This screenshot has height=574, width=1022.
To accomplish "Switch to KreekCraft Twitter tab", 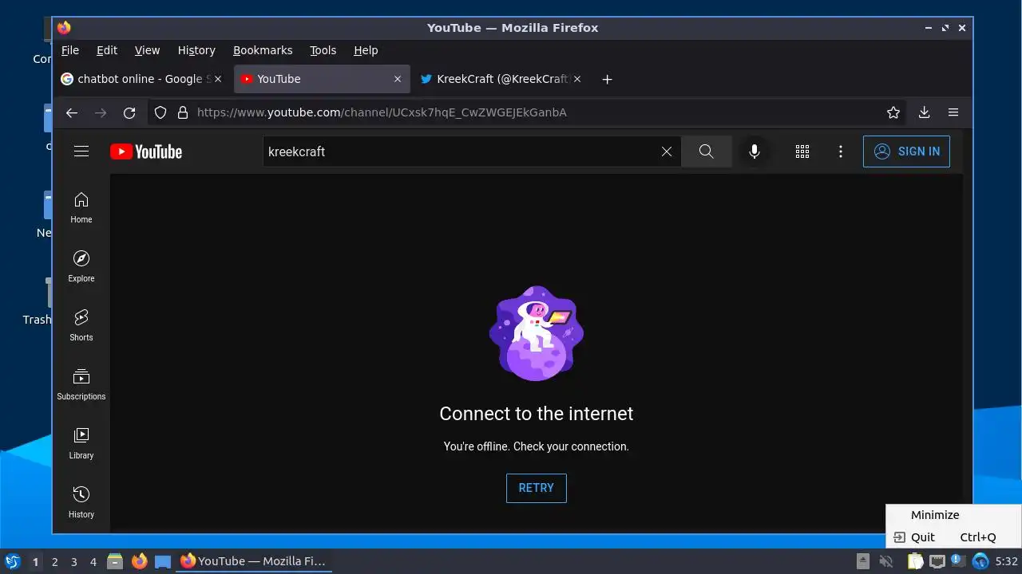I will pos(501,79).
